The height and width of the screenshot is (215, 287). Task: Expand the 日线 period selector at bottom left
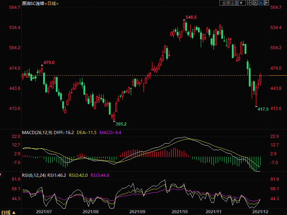click(x=8, y=212)
